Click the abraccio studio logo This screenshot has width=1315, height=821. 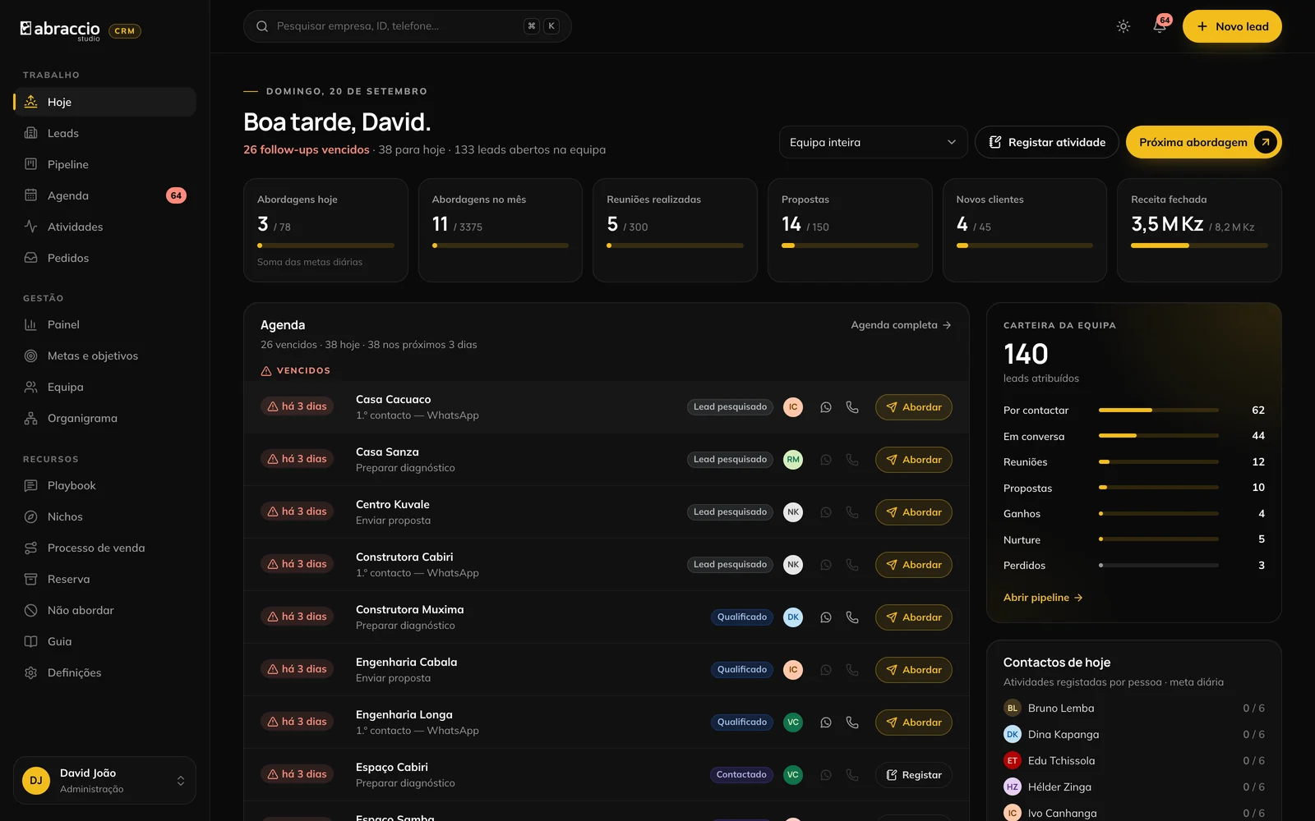pos(60,30)
